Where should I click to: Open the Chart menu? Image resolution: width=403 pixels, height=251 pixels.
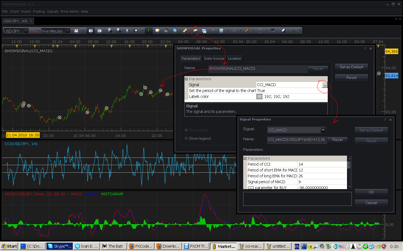(x=14, y=11)
